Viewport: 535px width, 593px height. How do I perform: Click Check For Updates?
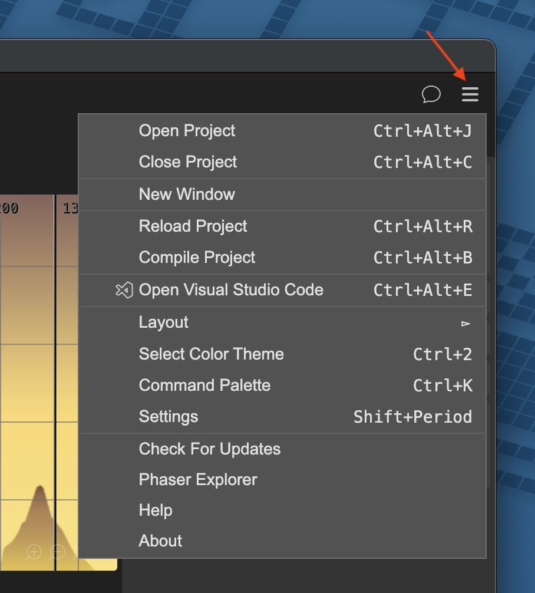pyautogui.click(x=209, y=449)
